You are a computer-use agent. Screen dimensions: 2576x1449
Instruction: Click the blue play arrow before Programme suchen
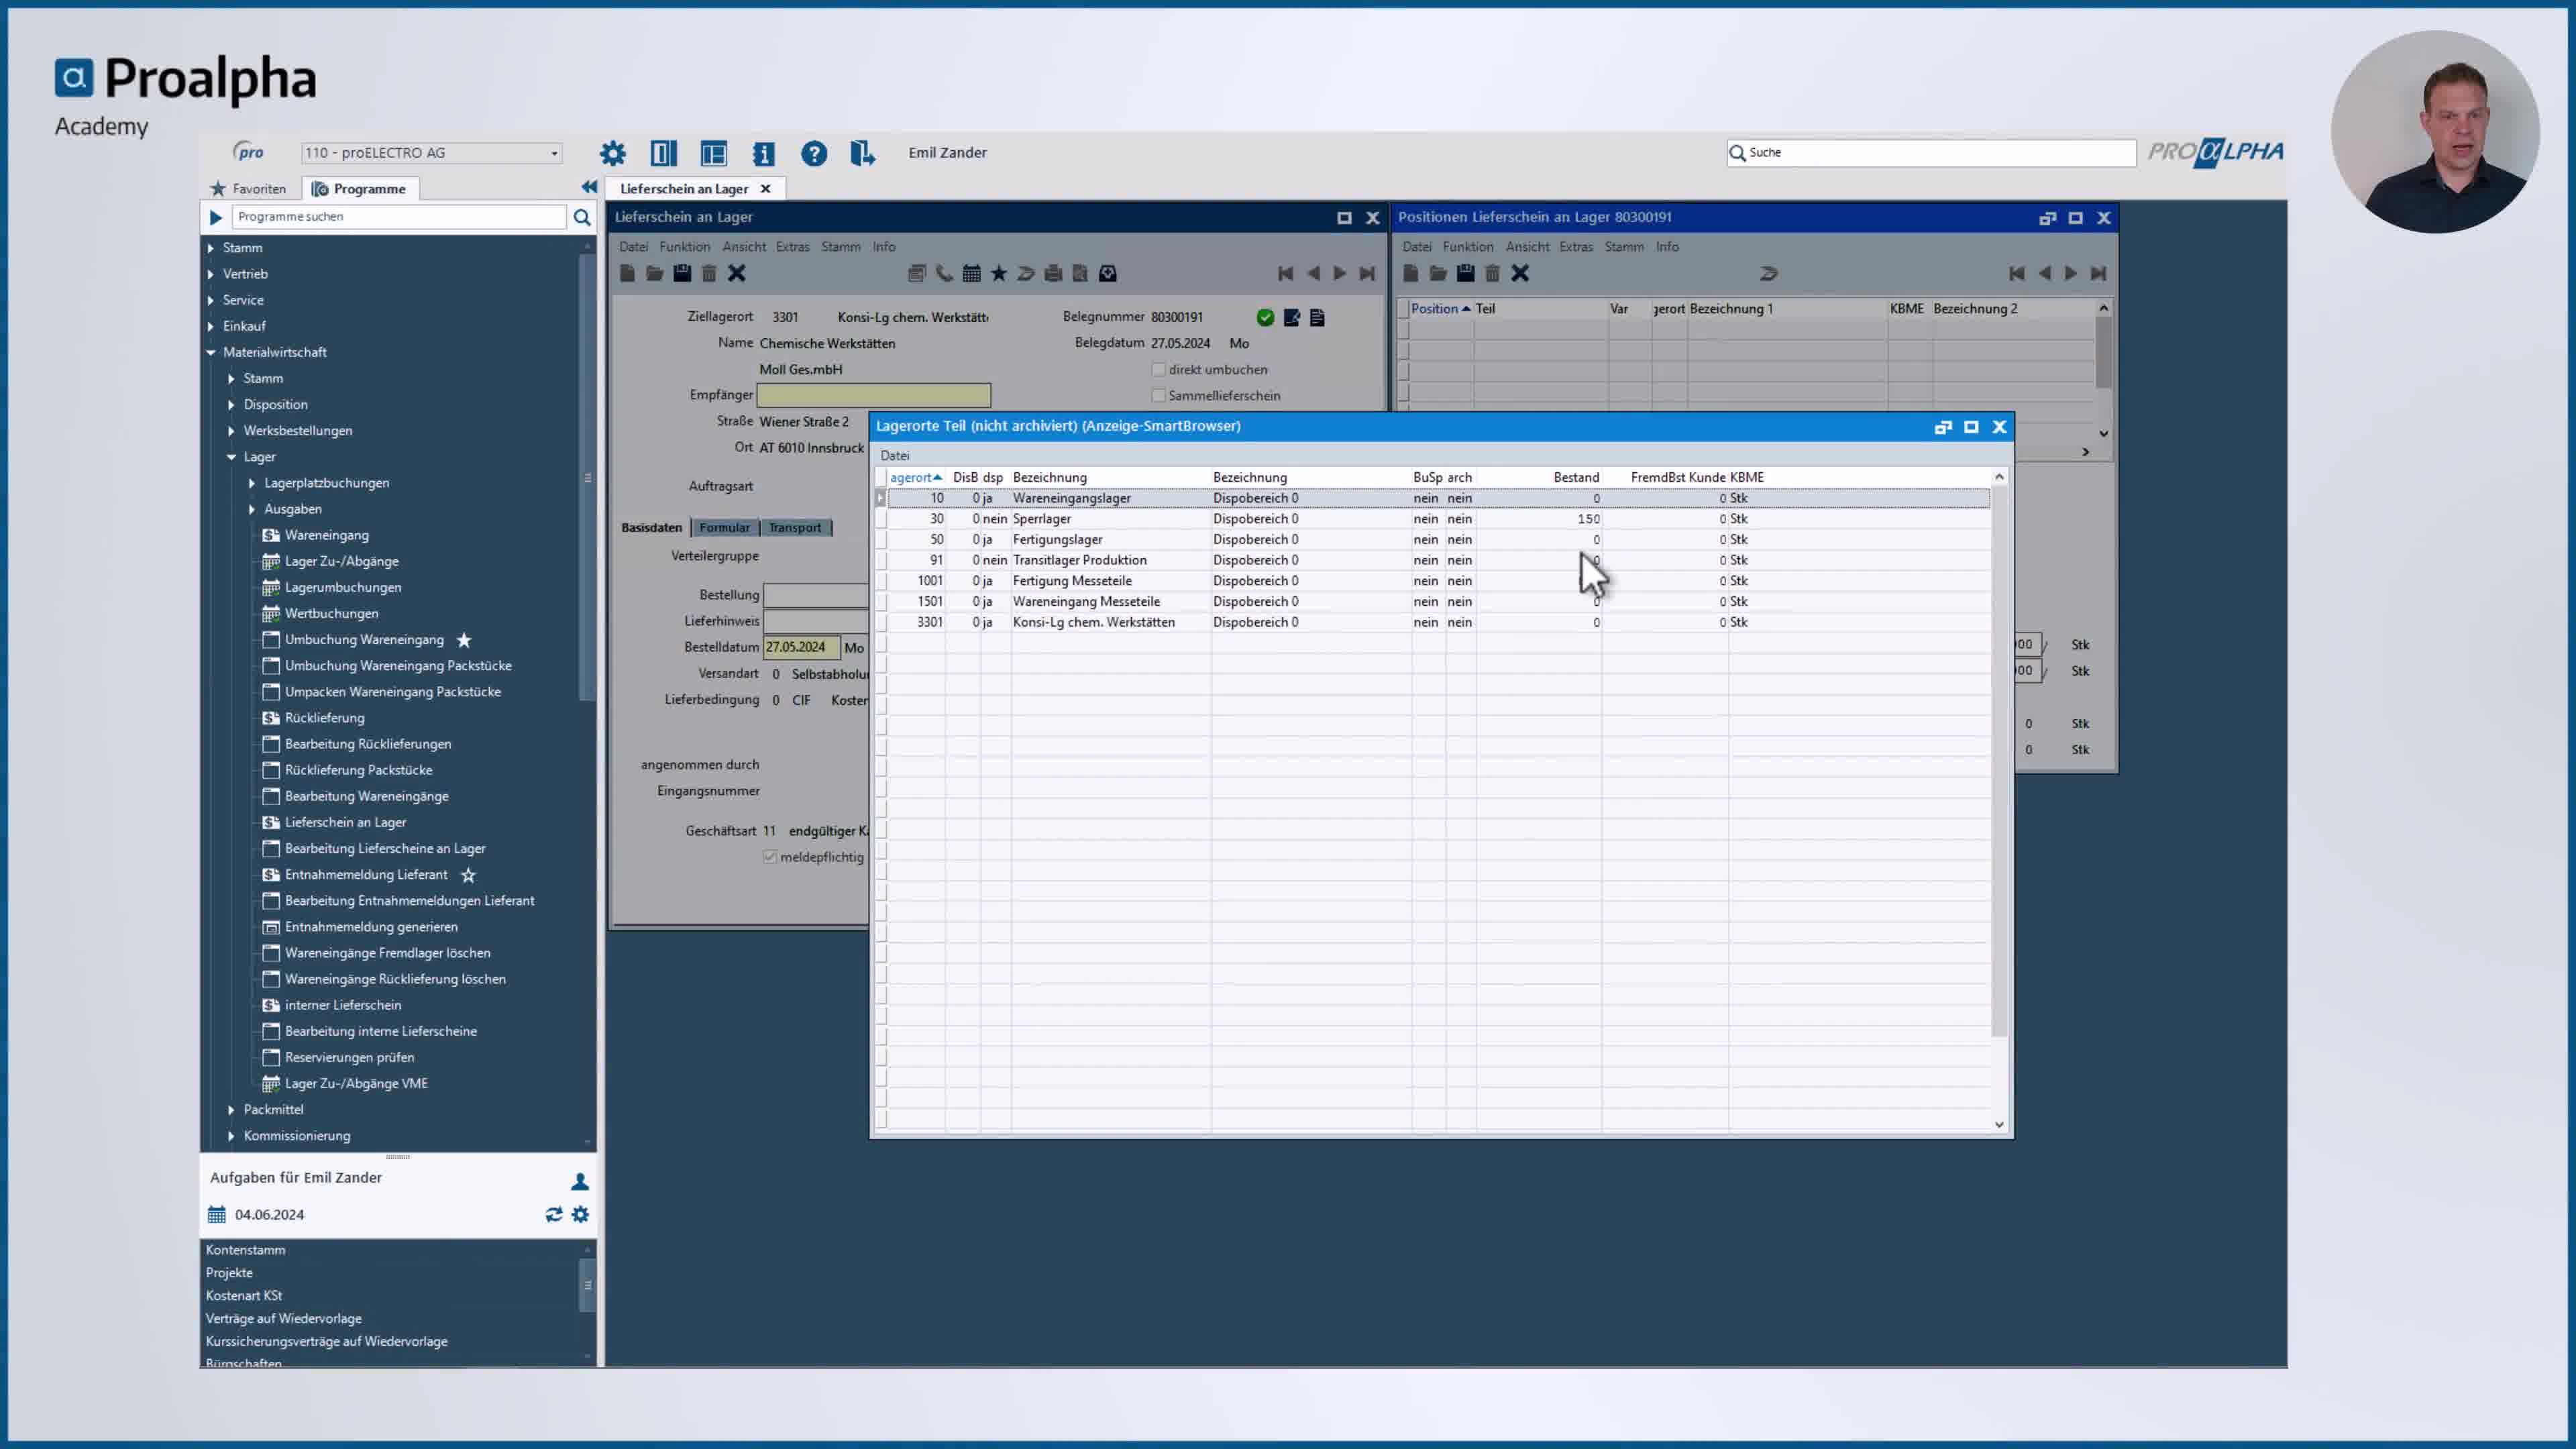tap(215, 217)
